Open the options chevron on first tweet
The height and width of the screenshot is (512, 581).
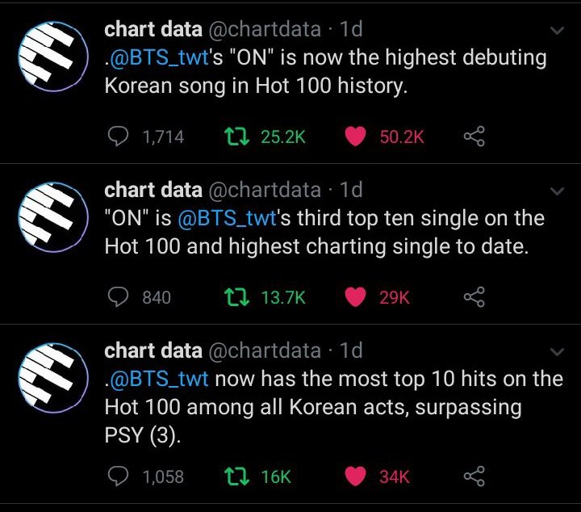[x=557, y=31]
